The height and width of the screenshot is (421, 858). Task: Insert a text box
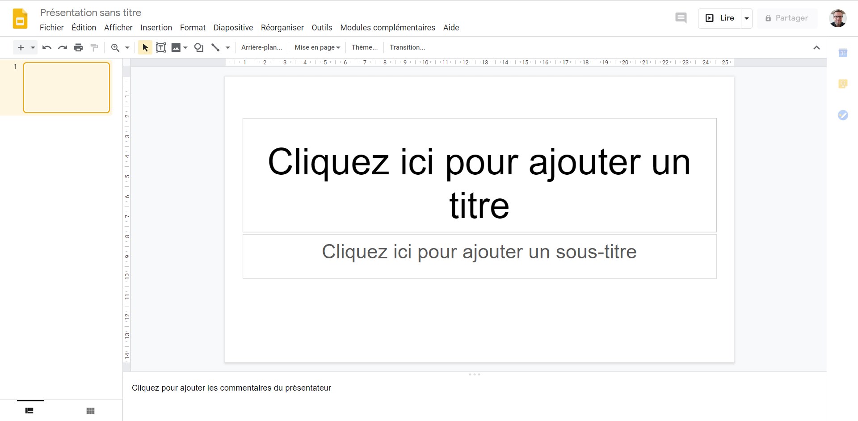pos(161,47)
